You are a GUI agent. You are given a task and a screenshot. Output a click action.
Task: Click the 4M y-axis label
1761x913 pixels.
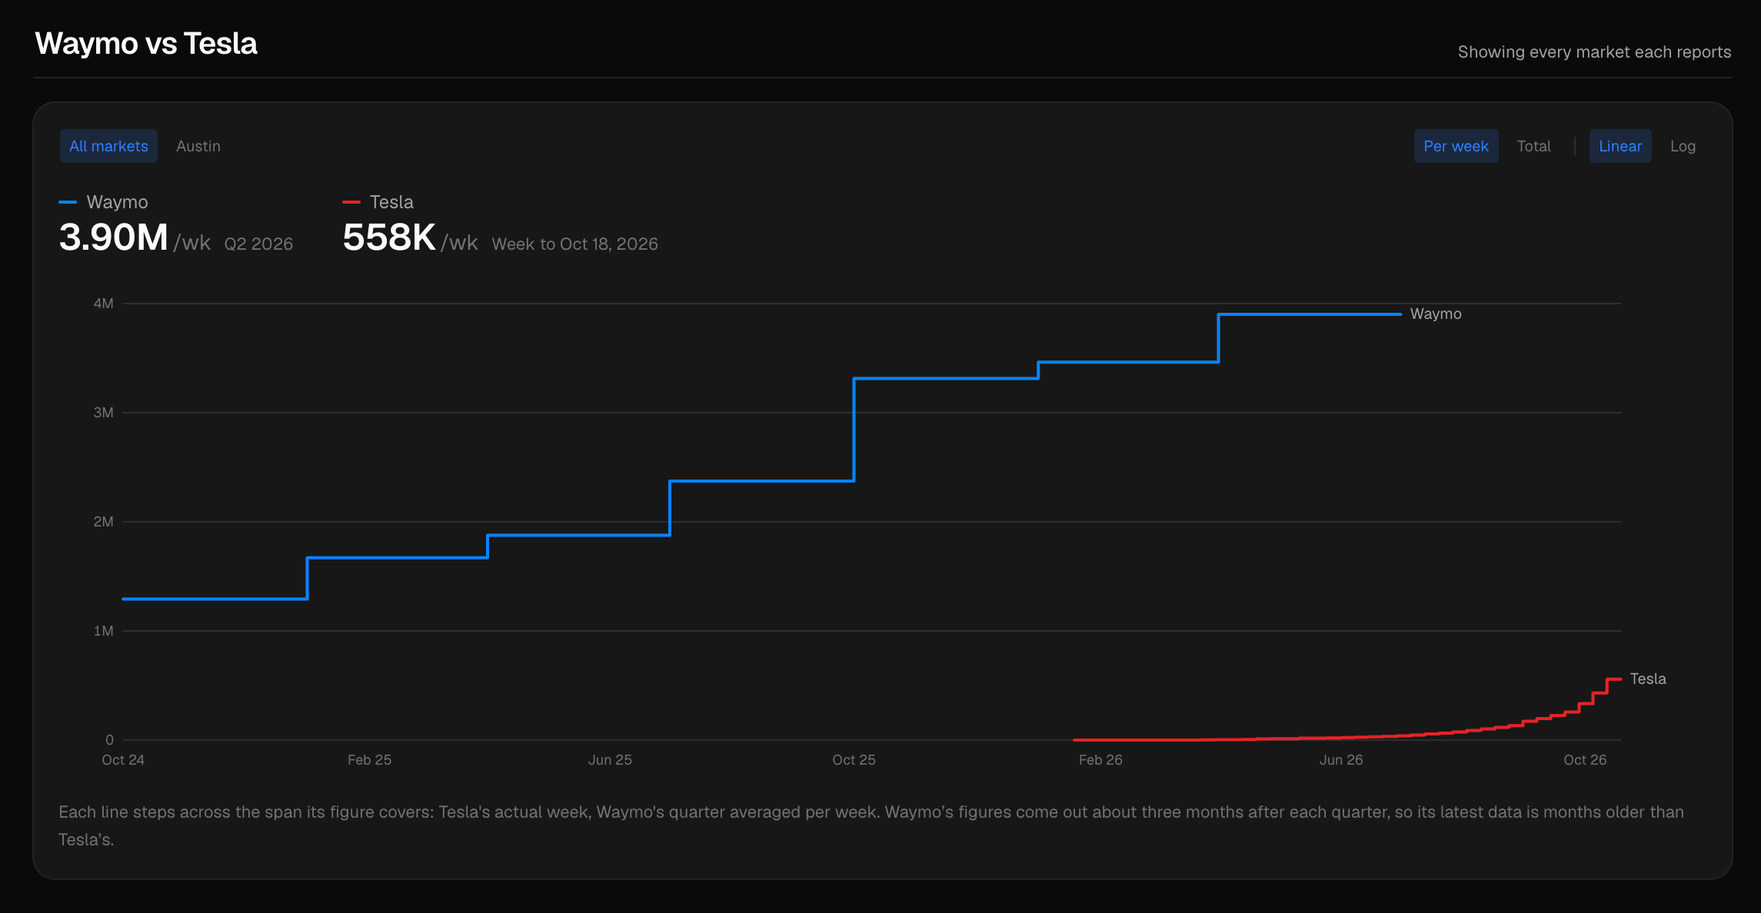pyautogui.click(x=103, y=304)
